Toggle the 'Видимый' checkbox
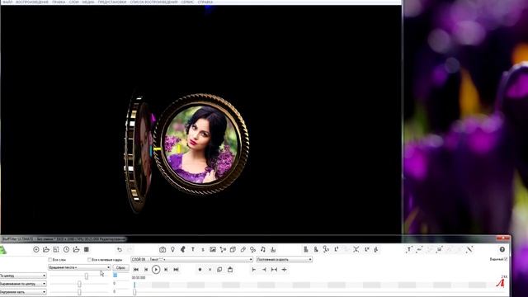Image resolution: width=528 pixels, height=297 pixels. [506, 259]
